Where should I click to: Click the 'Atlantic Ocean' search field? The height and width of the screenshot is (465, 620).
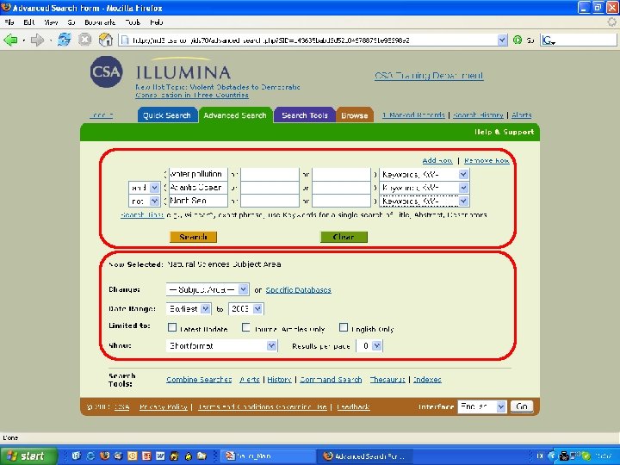point(198,188)
